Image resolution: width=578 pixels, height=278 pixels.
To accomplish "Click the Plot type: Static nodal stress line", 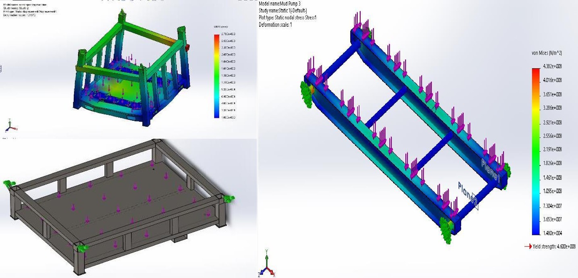I will (290, 18).
